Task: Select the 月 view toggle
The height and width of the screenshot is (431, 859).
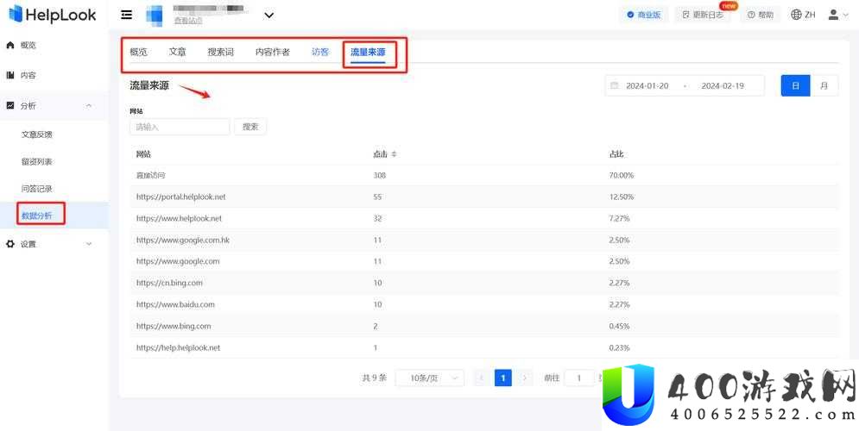Action: click(x=824, y=86)
